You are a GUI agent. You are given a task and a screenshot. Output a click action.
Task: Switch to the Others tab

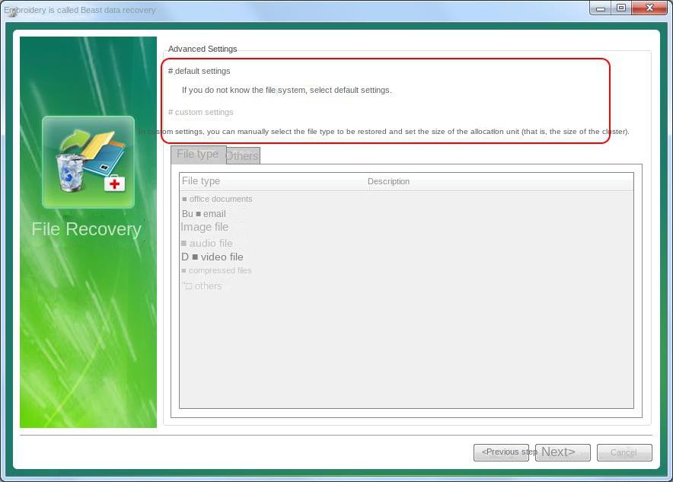pyautogui.click(x=243, y=156)
